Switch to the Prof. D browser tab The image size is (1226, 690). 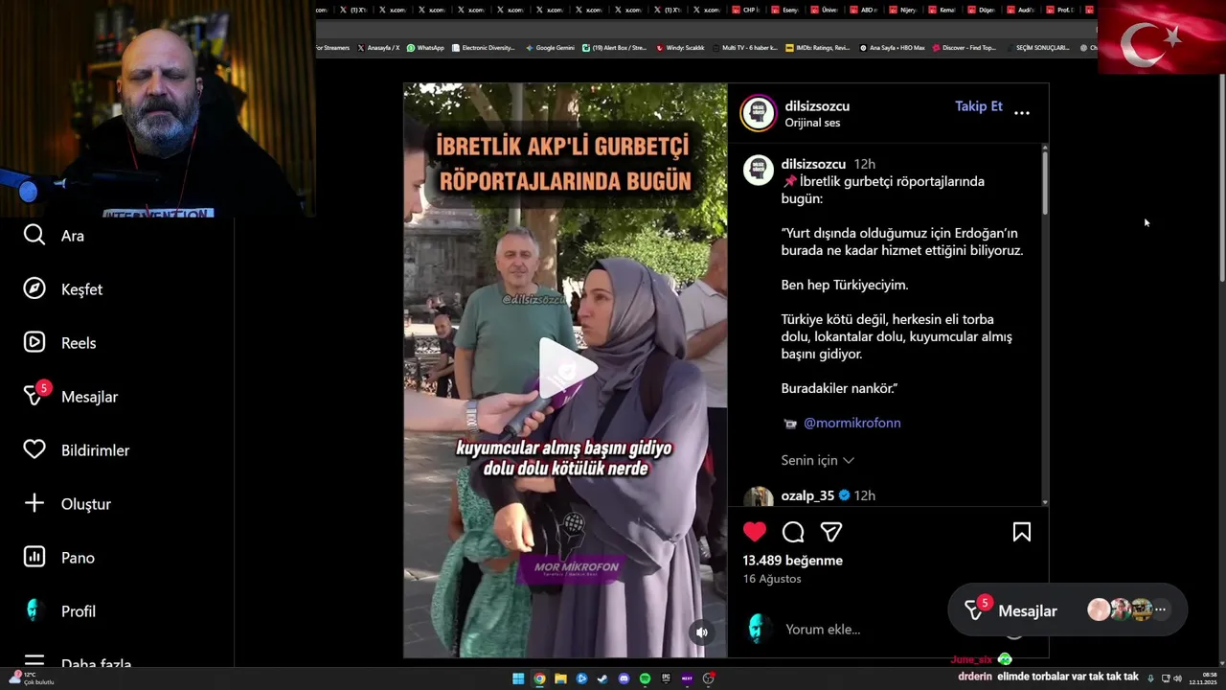pyautogui.click(x=1060, y=10)
